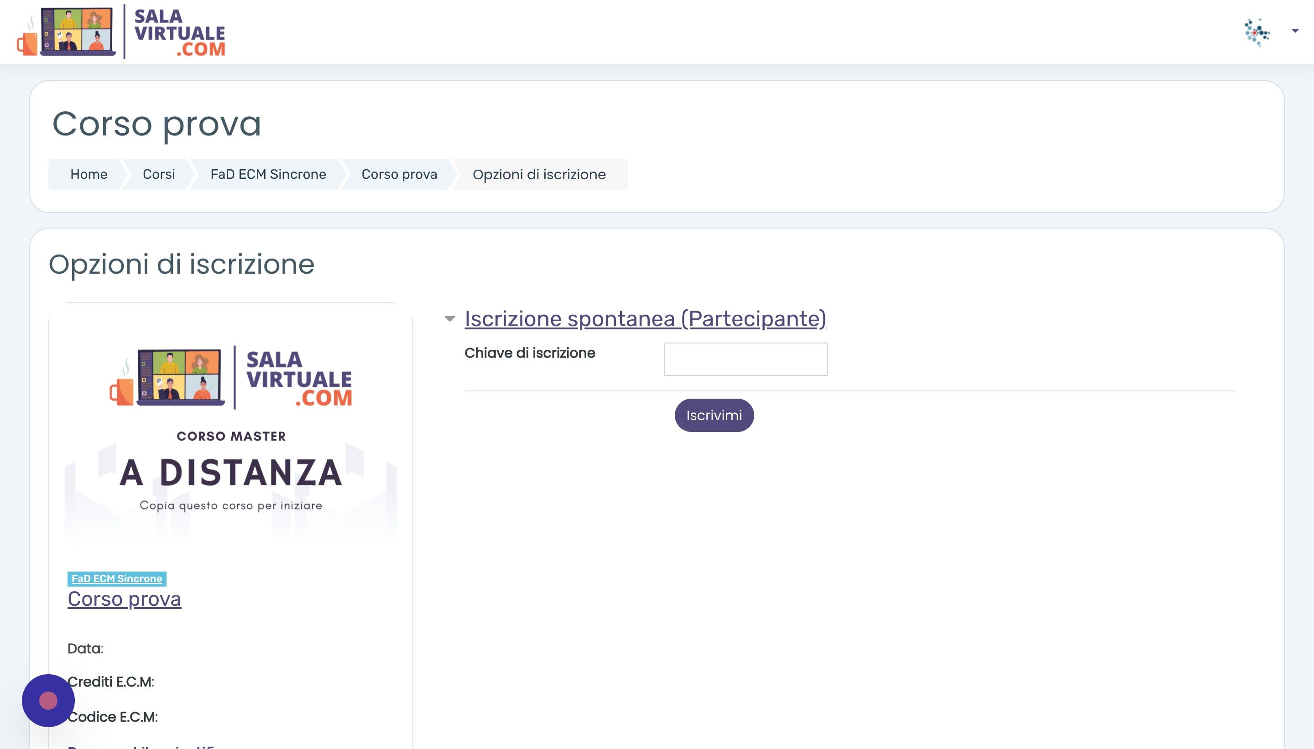Open the Iscrizione spontanea (Partecipante) heading link
1314x749 pixels.
645,318
